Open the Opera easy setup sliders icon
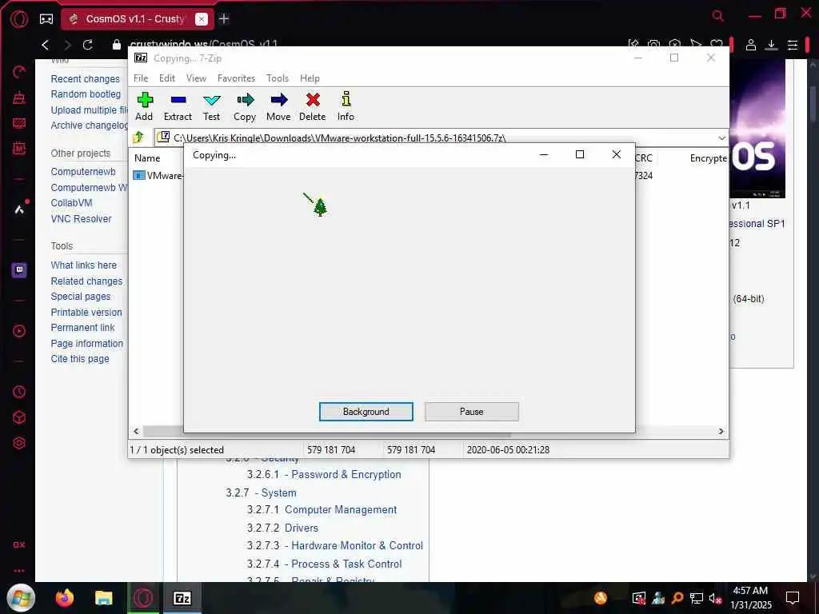Viewport: 819px width, 614px height. (793, 45)
